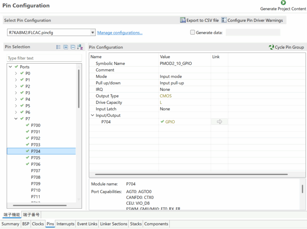Sort pins alphabetically with A-Z icon
Screen dimensions: 307x229
click(80, 47)
